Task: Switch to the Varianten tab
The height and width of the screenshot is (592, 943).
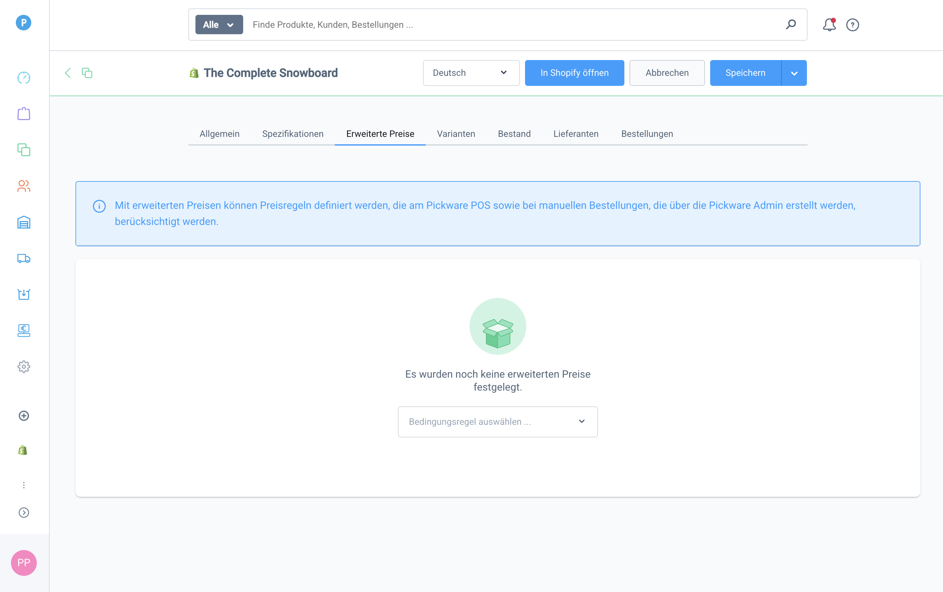Action: [456, 134]
